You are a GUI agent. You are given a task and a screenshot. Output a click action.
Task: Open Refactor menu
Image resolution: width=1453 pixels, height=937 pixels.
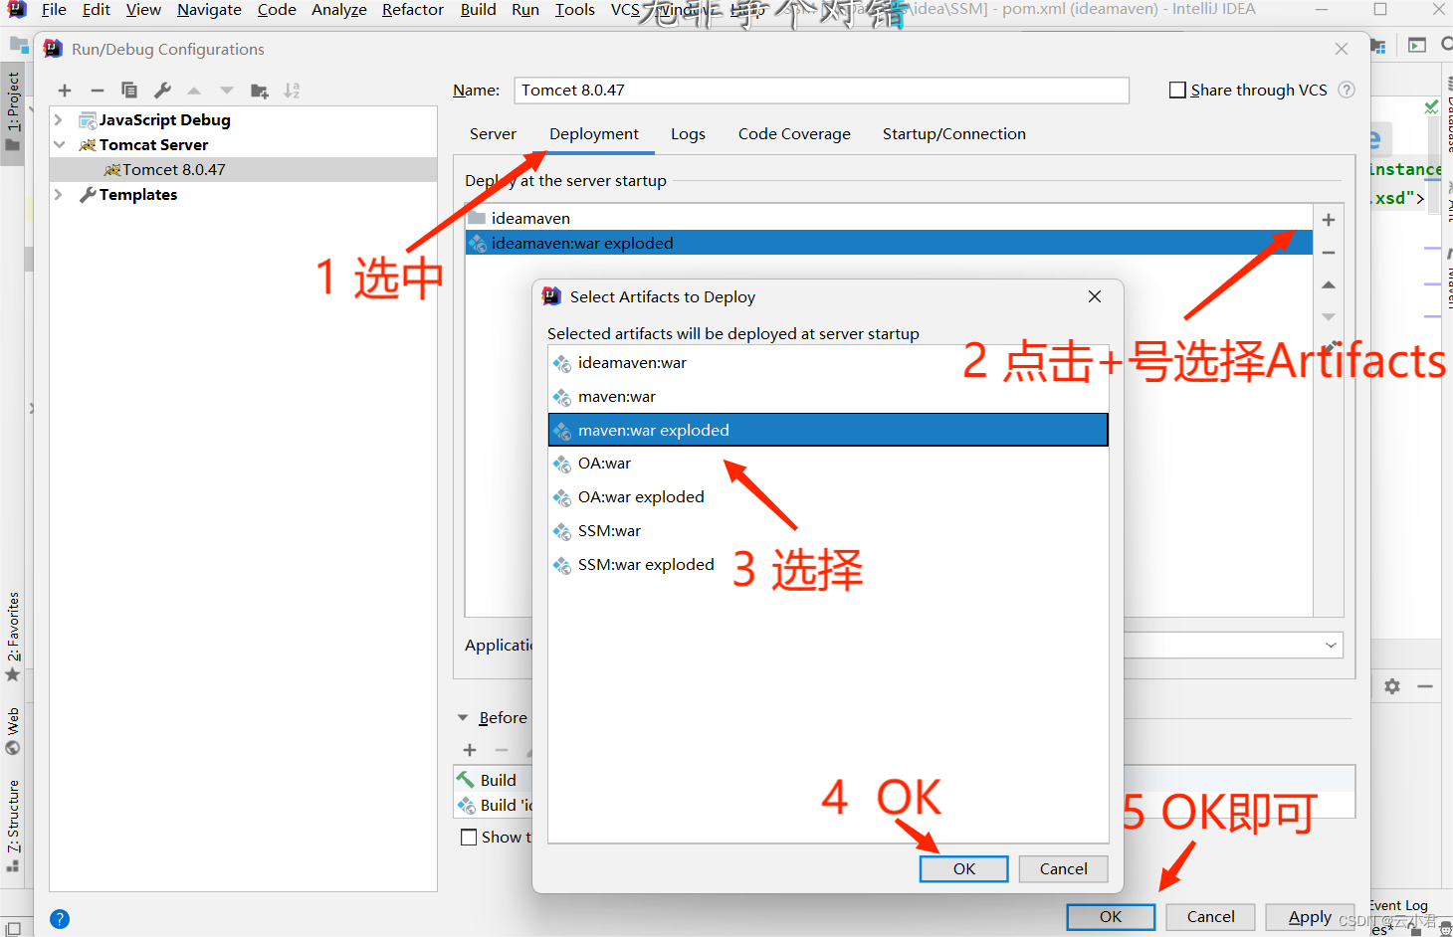pos(413,10)
